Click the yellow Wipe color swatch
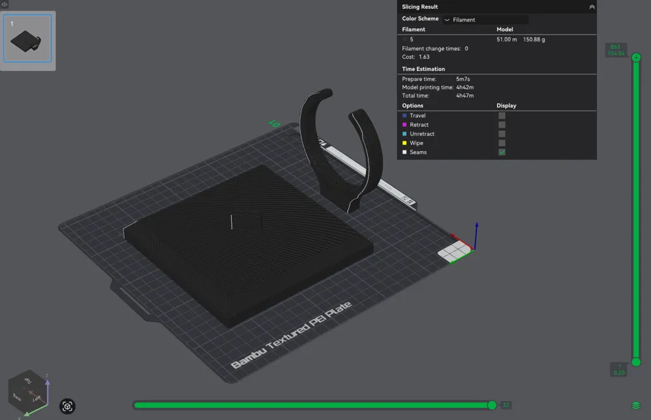Viewport: 651px width, 420px height. click(404, 143)
